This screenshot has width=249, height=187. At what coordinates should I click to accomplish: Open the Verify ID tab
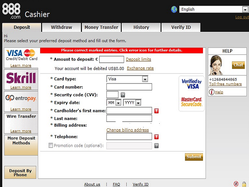(181, 27)
